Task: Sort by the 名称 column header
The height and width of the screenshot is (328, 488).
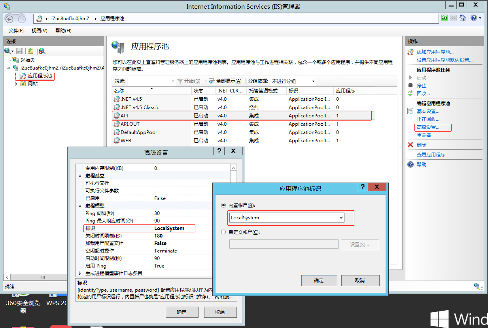Action: (x=152, y=91)
